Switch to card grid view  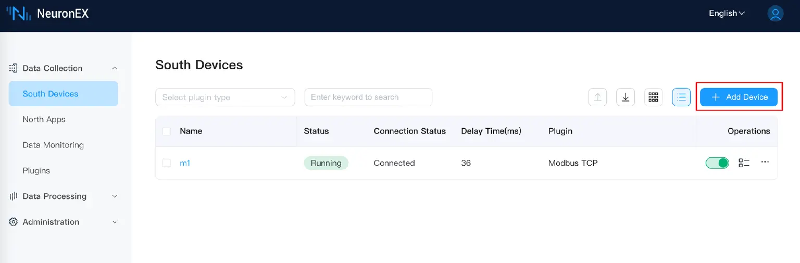[653, 97]
